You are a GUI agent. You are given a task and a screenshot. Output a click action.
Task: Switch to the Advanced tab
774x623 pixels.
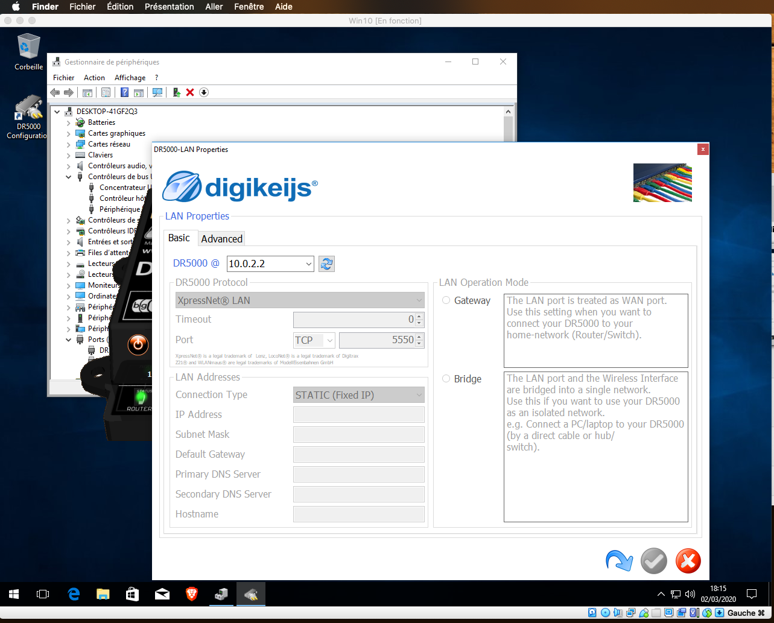click(x=221, y=239)
